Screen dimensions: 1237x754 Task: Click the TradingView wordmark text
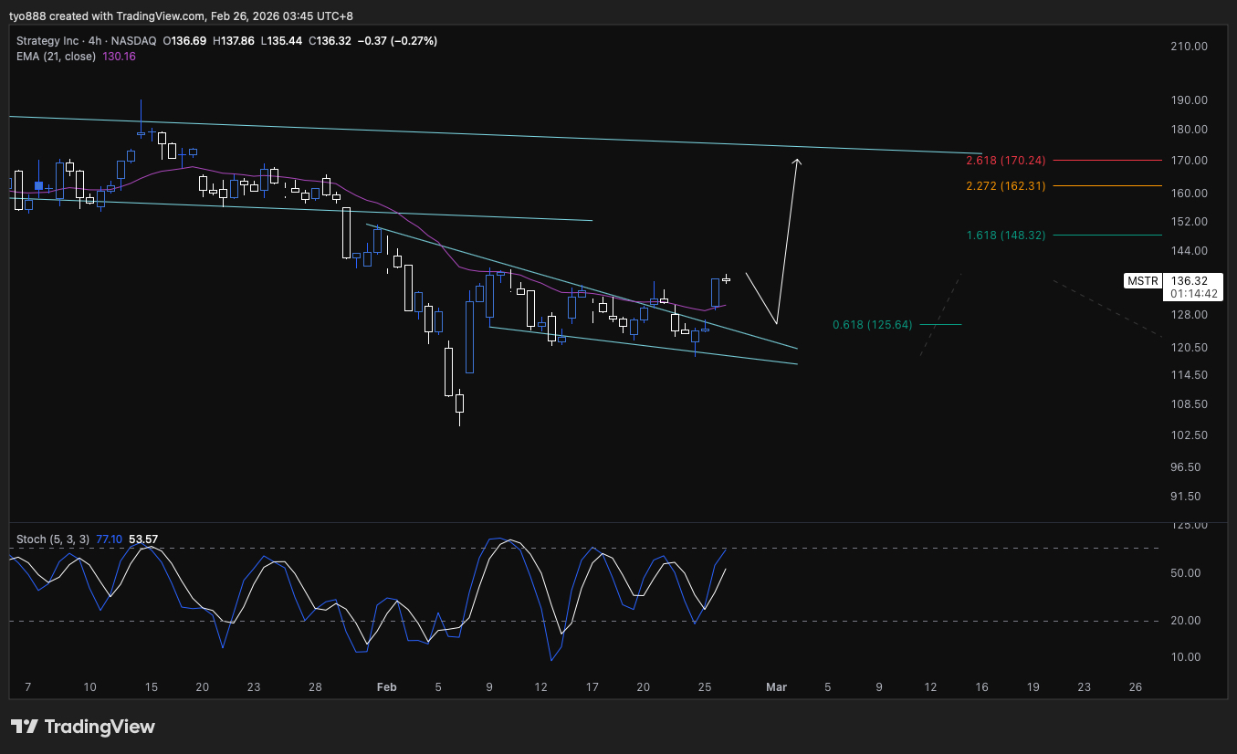pos(100,728)
